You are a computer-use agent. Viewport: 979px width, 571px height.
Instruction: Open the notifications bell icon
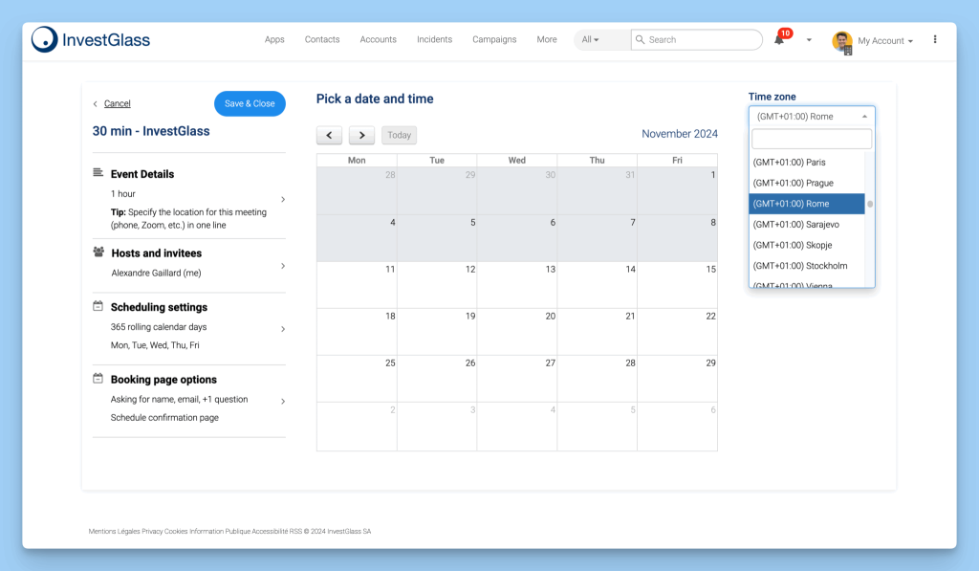[779, 40]
